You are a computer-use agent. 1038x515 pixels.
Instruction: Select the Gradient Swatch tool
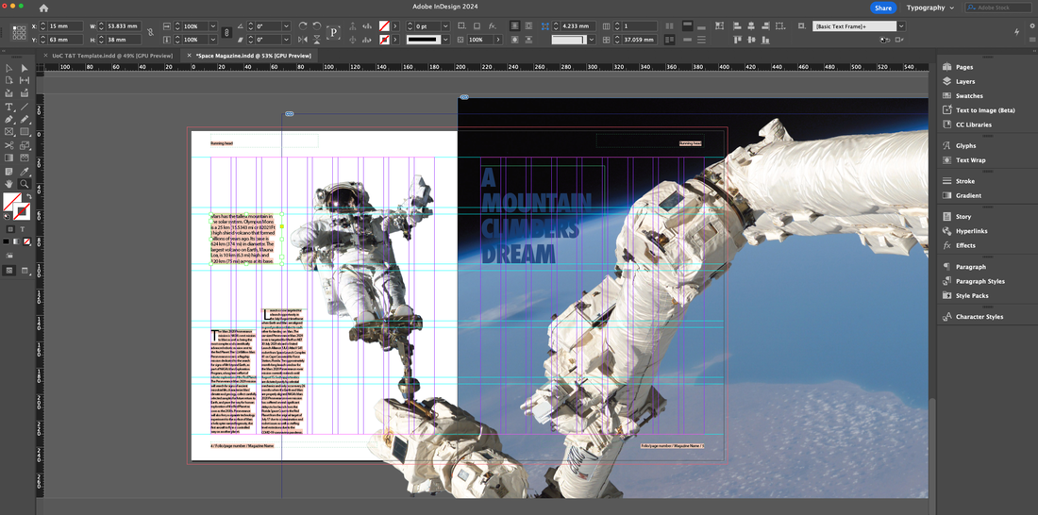(x=9, y=158)
